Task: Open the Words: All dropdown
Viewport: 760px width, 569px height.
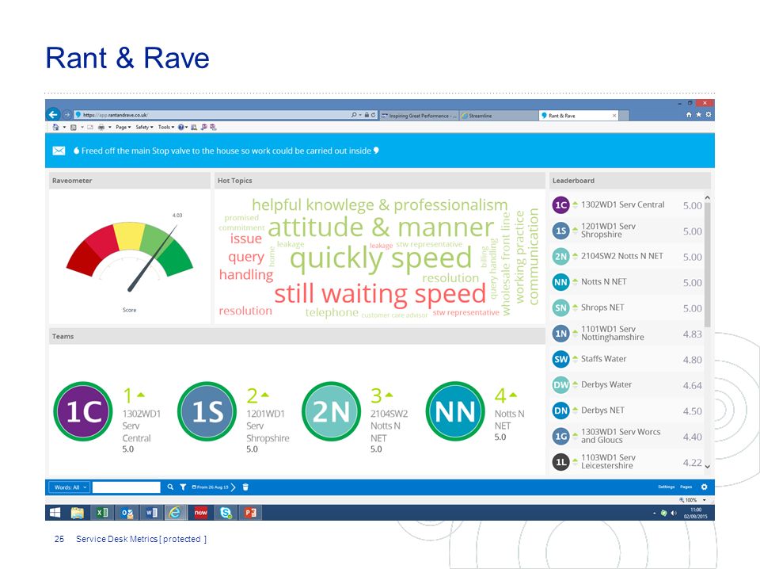Action: coord(70,487)
